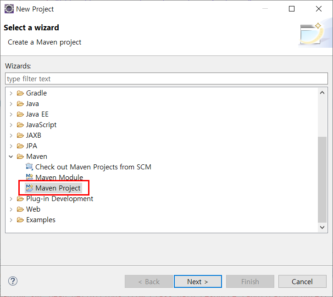
Task: Select the JAXB tree label
Action: point(33,135)
